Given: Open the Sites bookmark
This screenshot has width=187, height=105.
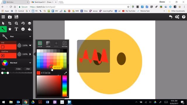Looking at the screenshot, I should click(84, 11).
